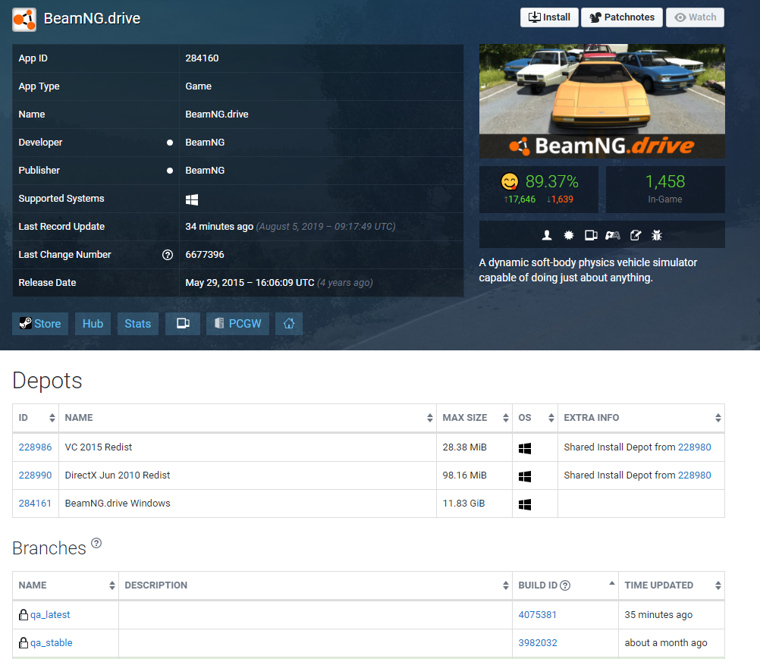Image resolution: width=760 pixels, height=659 pixels.
Task: Click the screenshots monitor icon button
Action: point(183,324)
